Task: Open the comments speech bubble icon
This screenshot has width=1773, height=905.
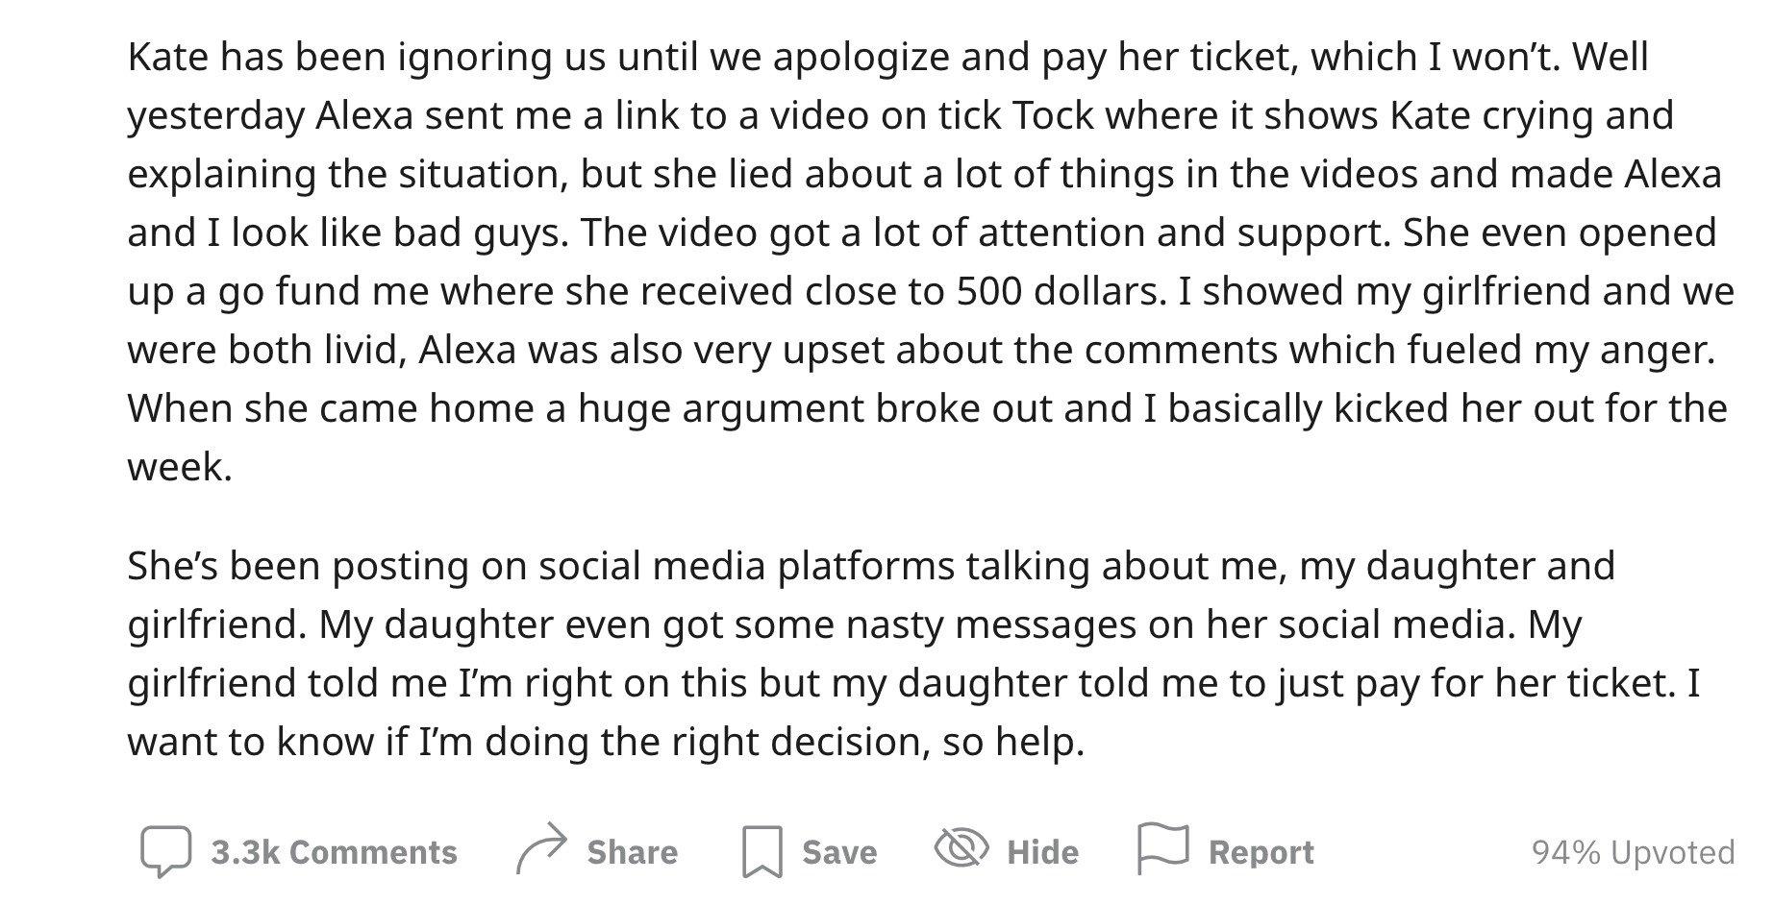Action: [x=165, y=852]
